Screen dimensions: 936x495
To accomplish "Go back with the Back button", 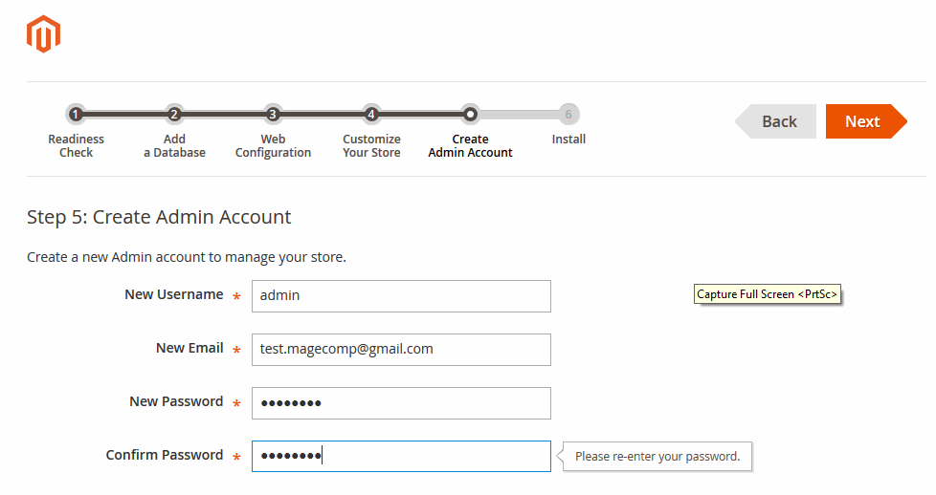I will 778,121.
